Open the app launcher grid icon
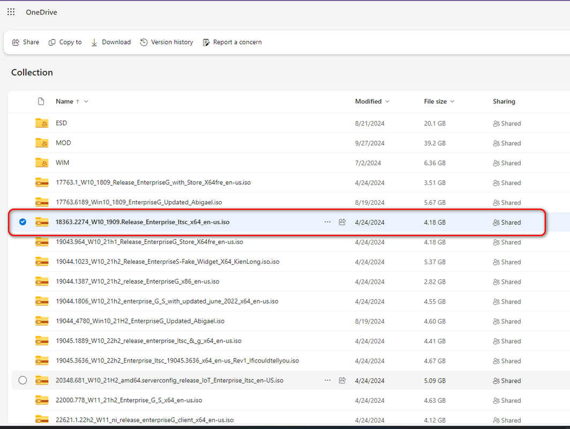The height and width of the screenshot is (429, 570). click(x=11, y=12)
